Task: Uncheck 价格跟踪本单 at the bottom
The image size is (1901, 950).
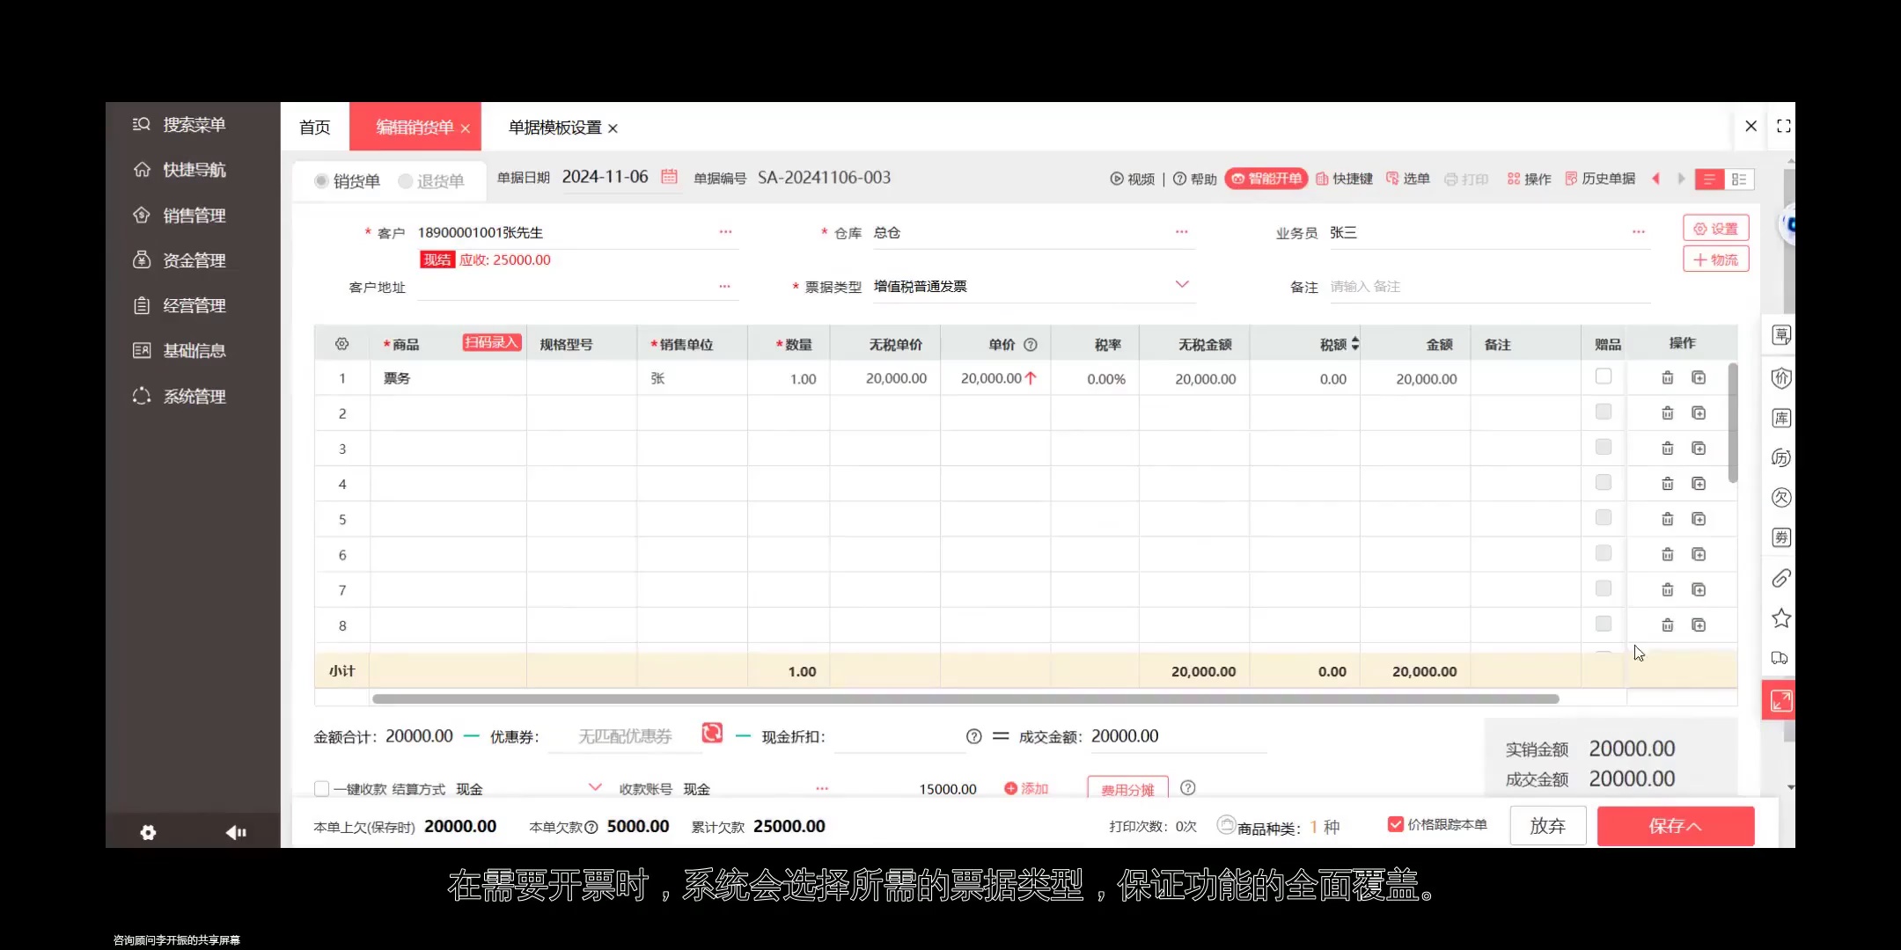Action: (1395, 823)
